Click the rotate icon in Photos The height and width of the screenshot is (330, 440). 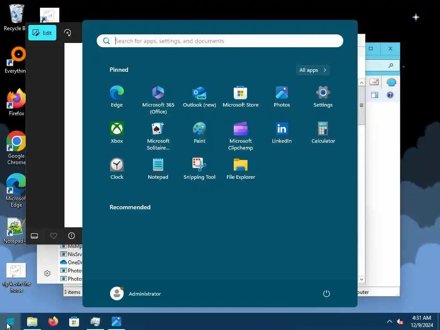coord(67,33)
